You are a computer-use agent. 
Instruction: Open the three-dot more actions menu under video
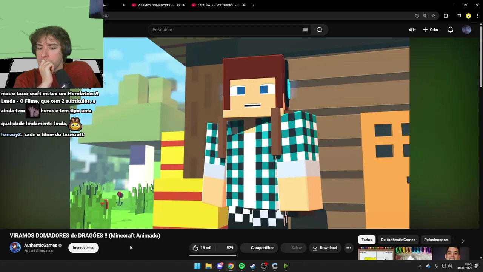pyautogui.click(x=349, y=248)
